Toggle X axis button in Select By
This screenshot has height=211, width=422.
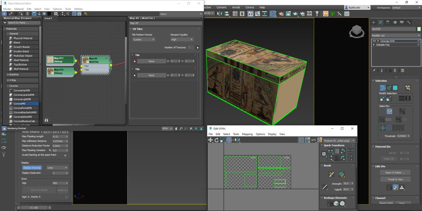pos(389,128)
